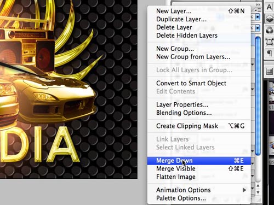Select Merge Down
The width and height of the screenshot is (274, 205).
tap(199, 161)
